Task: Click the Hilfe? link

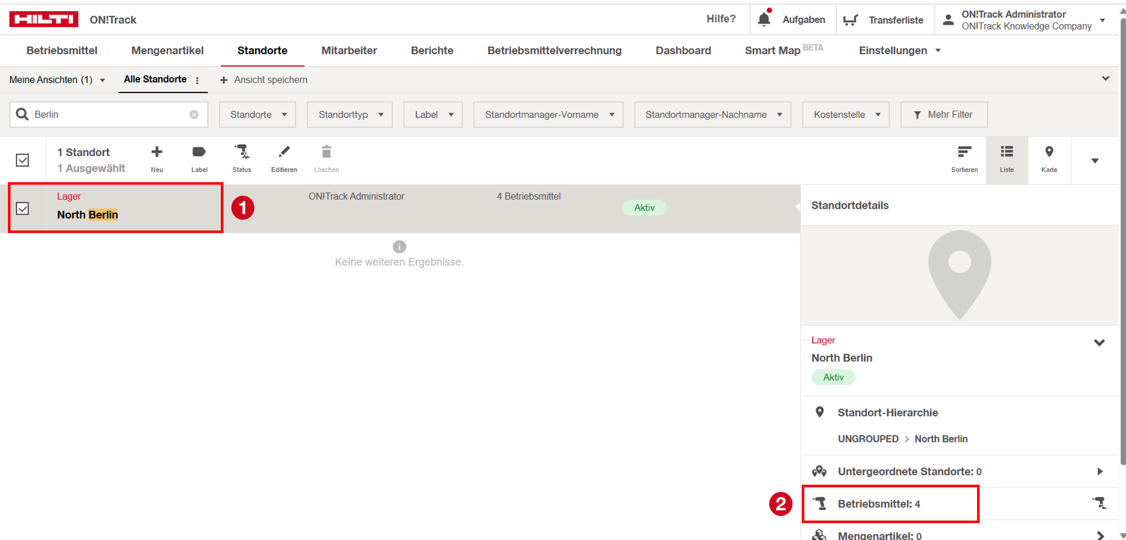Action: coord(721,19)
